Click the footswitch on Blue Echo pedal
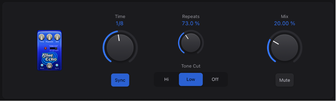 pos(49,66)
